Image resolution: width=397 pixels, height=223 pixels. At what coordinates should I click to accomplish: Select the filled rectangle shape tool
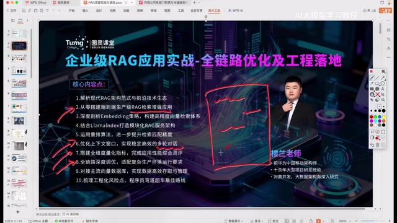tap(372, 89)
